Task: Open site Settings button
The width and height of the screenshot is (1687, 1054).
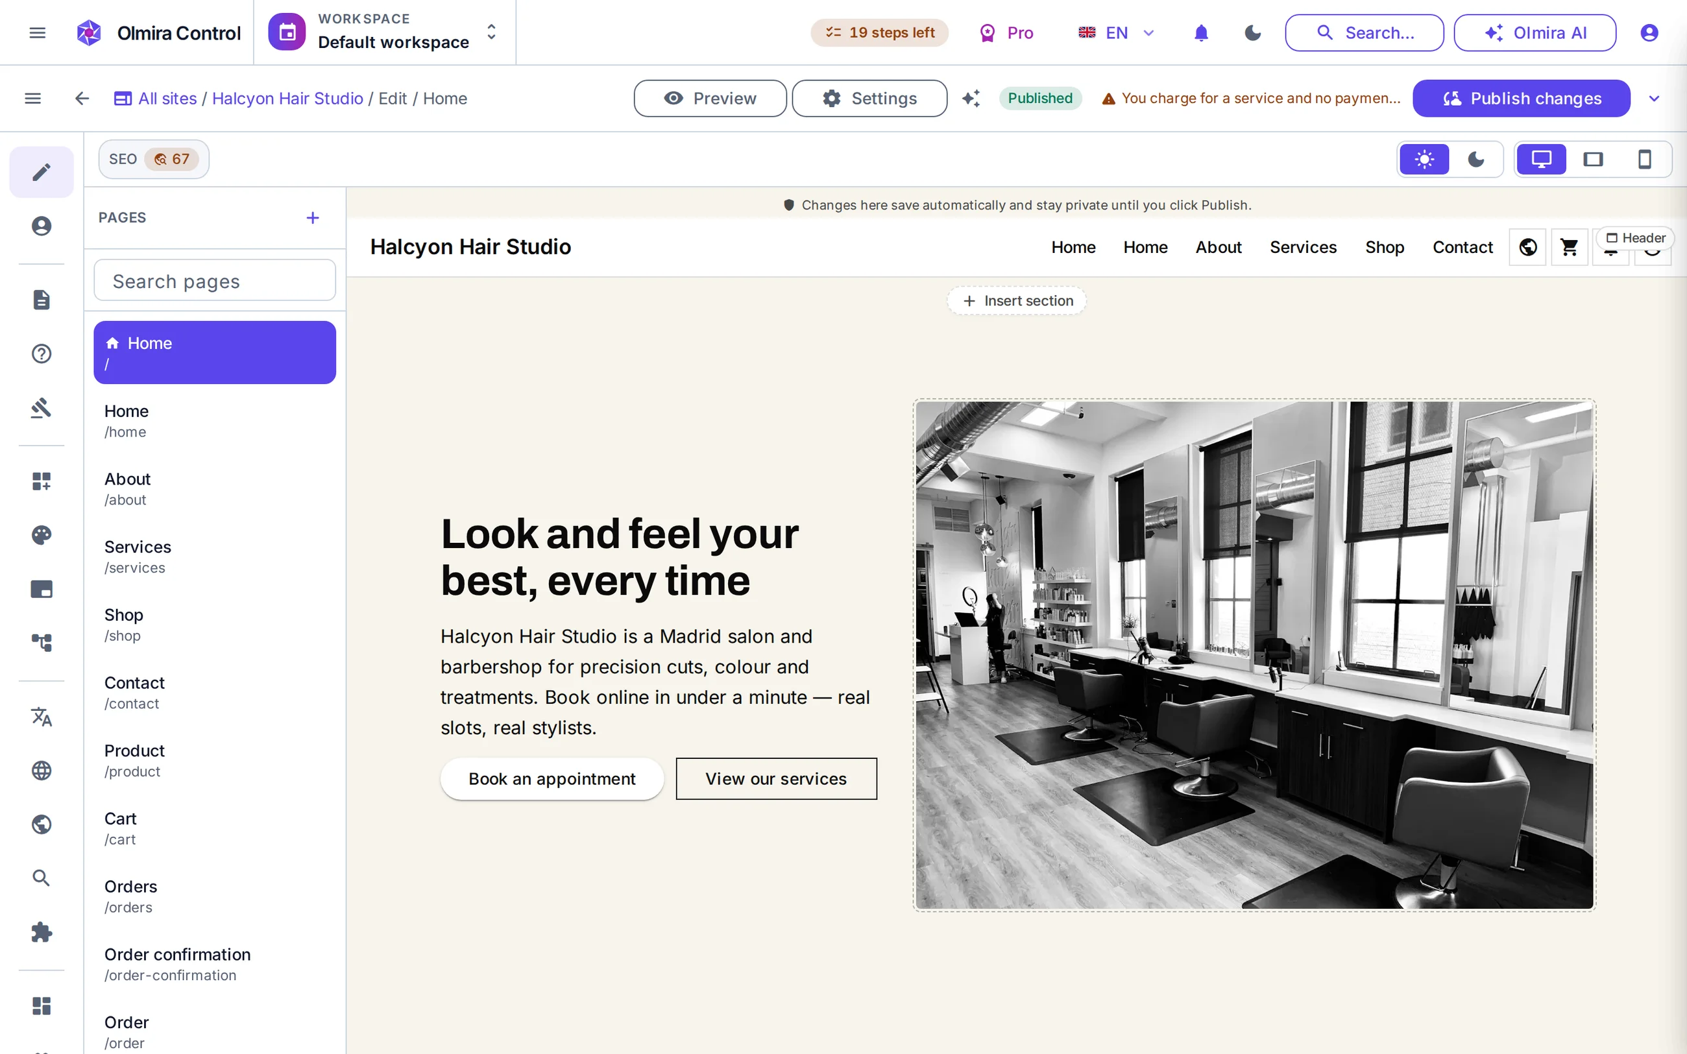Action: click(869, 99)
